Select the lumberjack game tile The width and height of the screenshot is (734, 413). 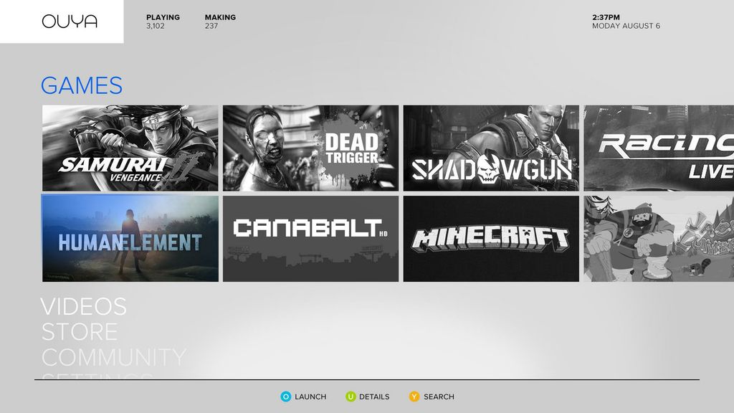[659, 239]
